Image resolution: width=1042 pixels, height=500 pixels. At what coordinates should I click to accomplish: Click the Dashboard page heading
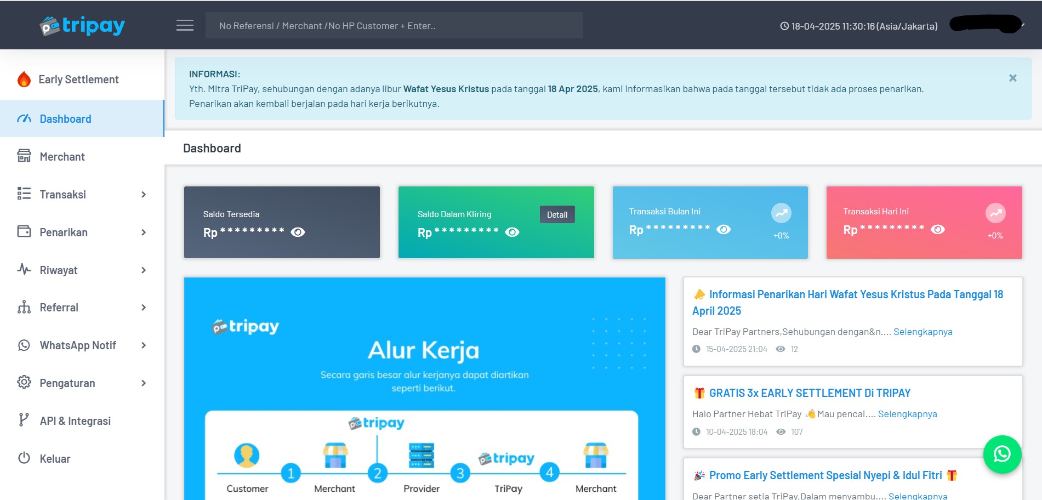[x=212, y=148]
